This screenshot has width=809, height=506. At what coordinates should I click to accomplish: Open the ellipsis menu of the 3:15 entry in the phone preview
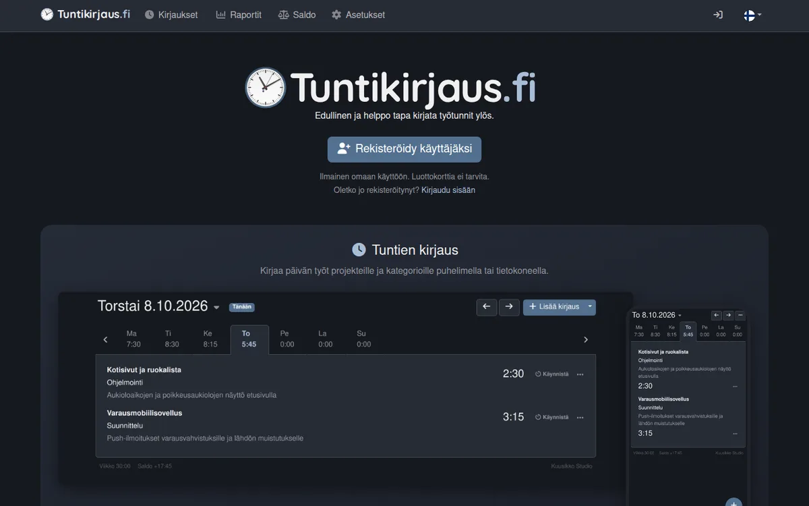click(735, 434)
